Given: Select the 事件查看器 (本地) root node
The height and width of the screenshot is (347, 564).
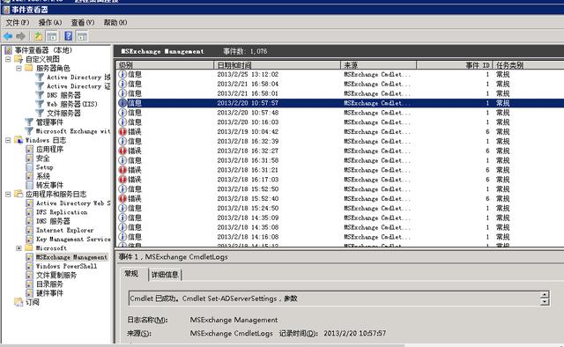Looking at the screenshot, I should pos(43,50).
